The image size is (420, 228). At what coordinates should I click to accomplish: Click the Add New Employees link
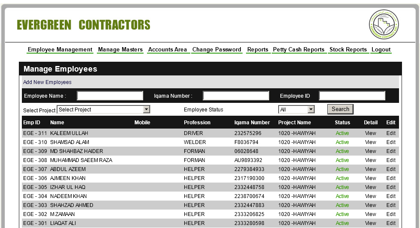click(x=47, y=82)
